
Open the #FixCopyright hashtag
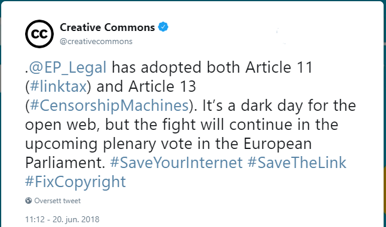click(75, 182)
